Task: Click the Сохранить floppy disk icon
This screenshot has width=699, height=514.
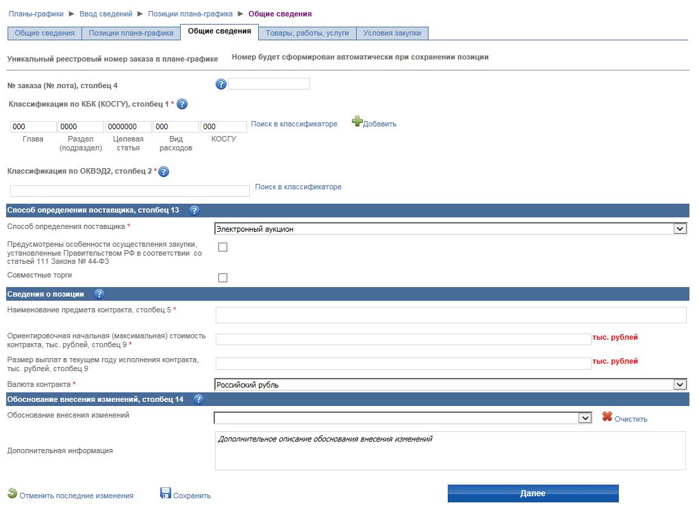Action: click(166, 493)
